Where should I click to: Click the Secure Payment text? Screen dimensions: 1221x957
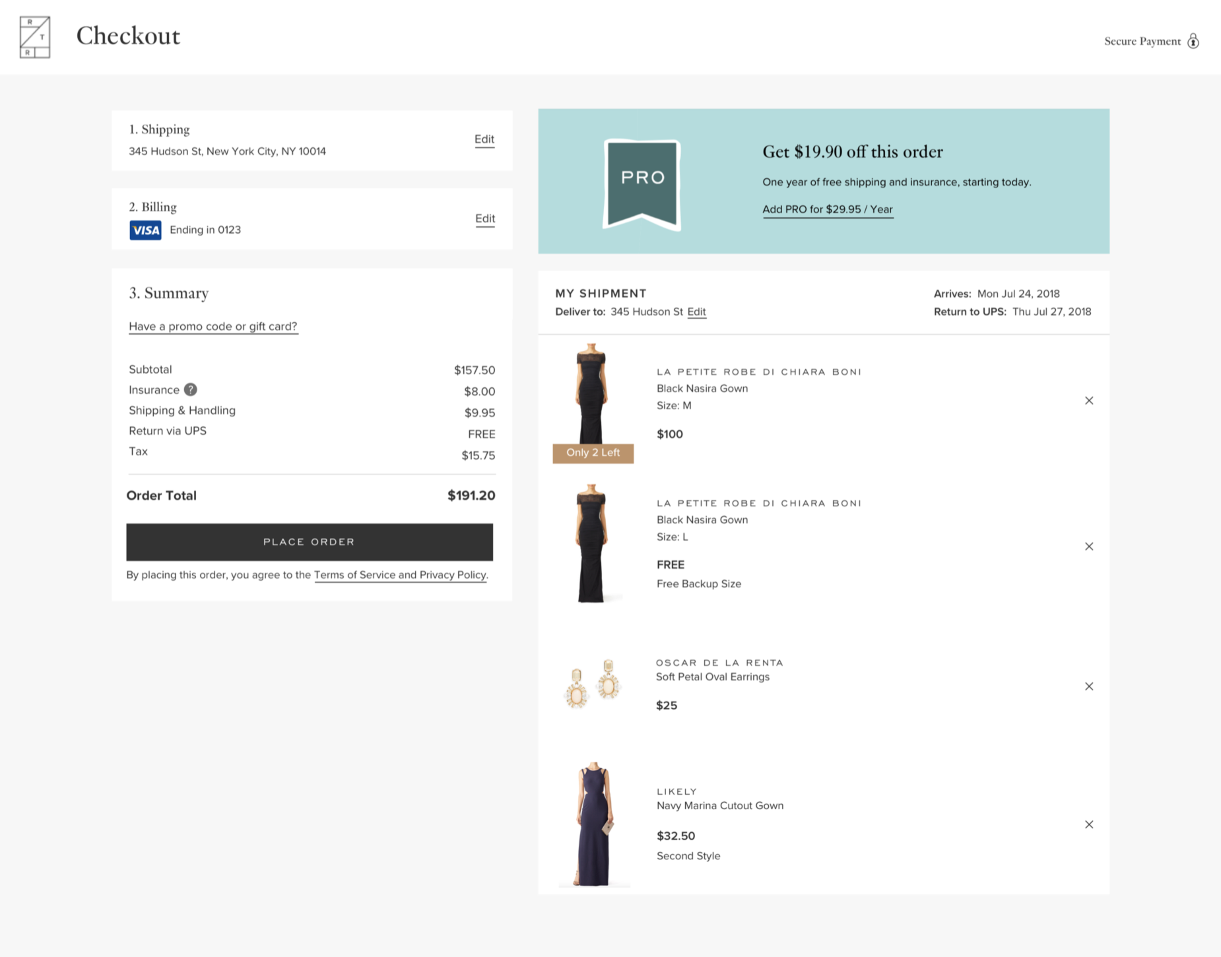coord(1142,41)
